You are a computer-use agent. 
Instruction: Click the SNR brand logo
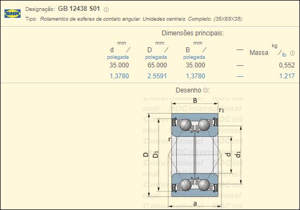13,14
